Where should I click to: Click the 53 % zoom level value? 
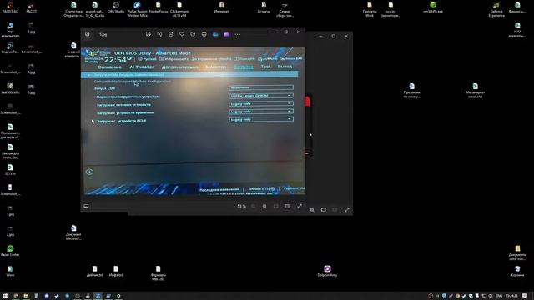(241, 206)
